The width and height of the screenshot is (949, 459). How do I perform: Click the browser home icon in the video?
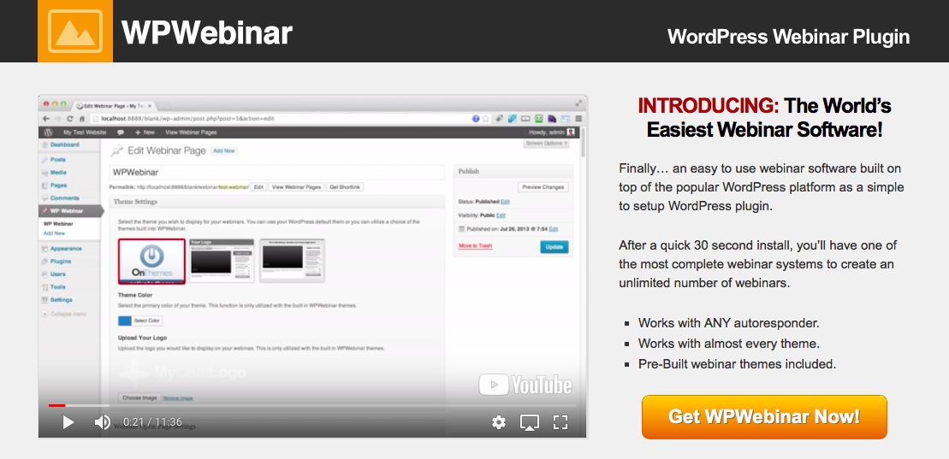pos(82,119)
